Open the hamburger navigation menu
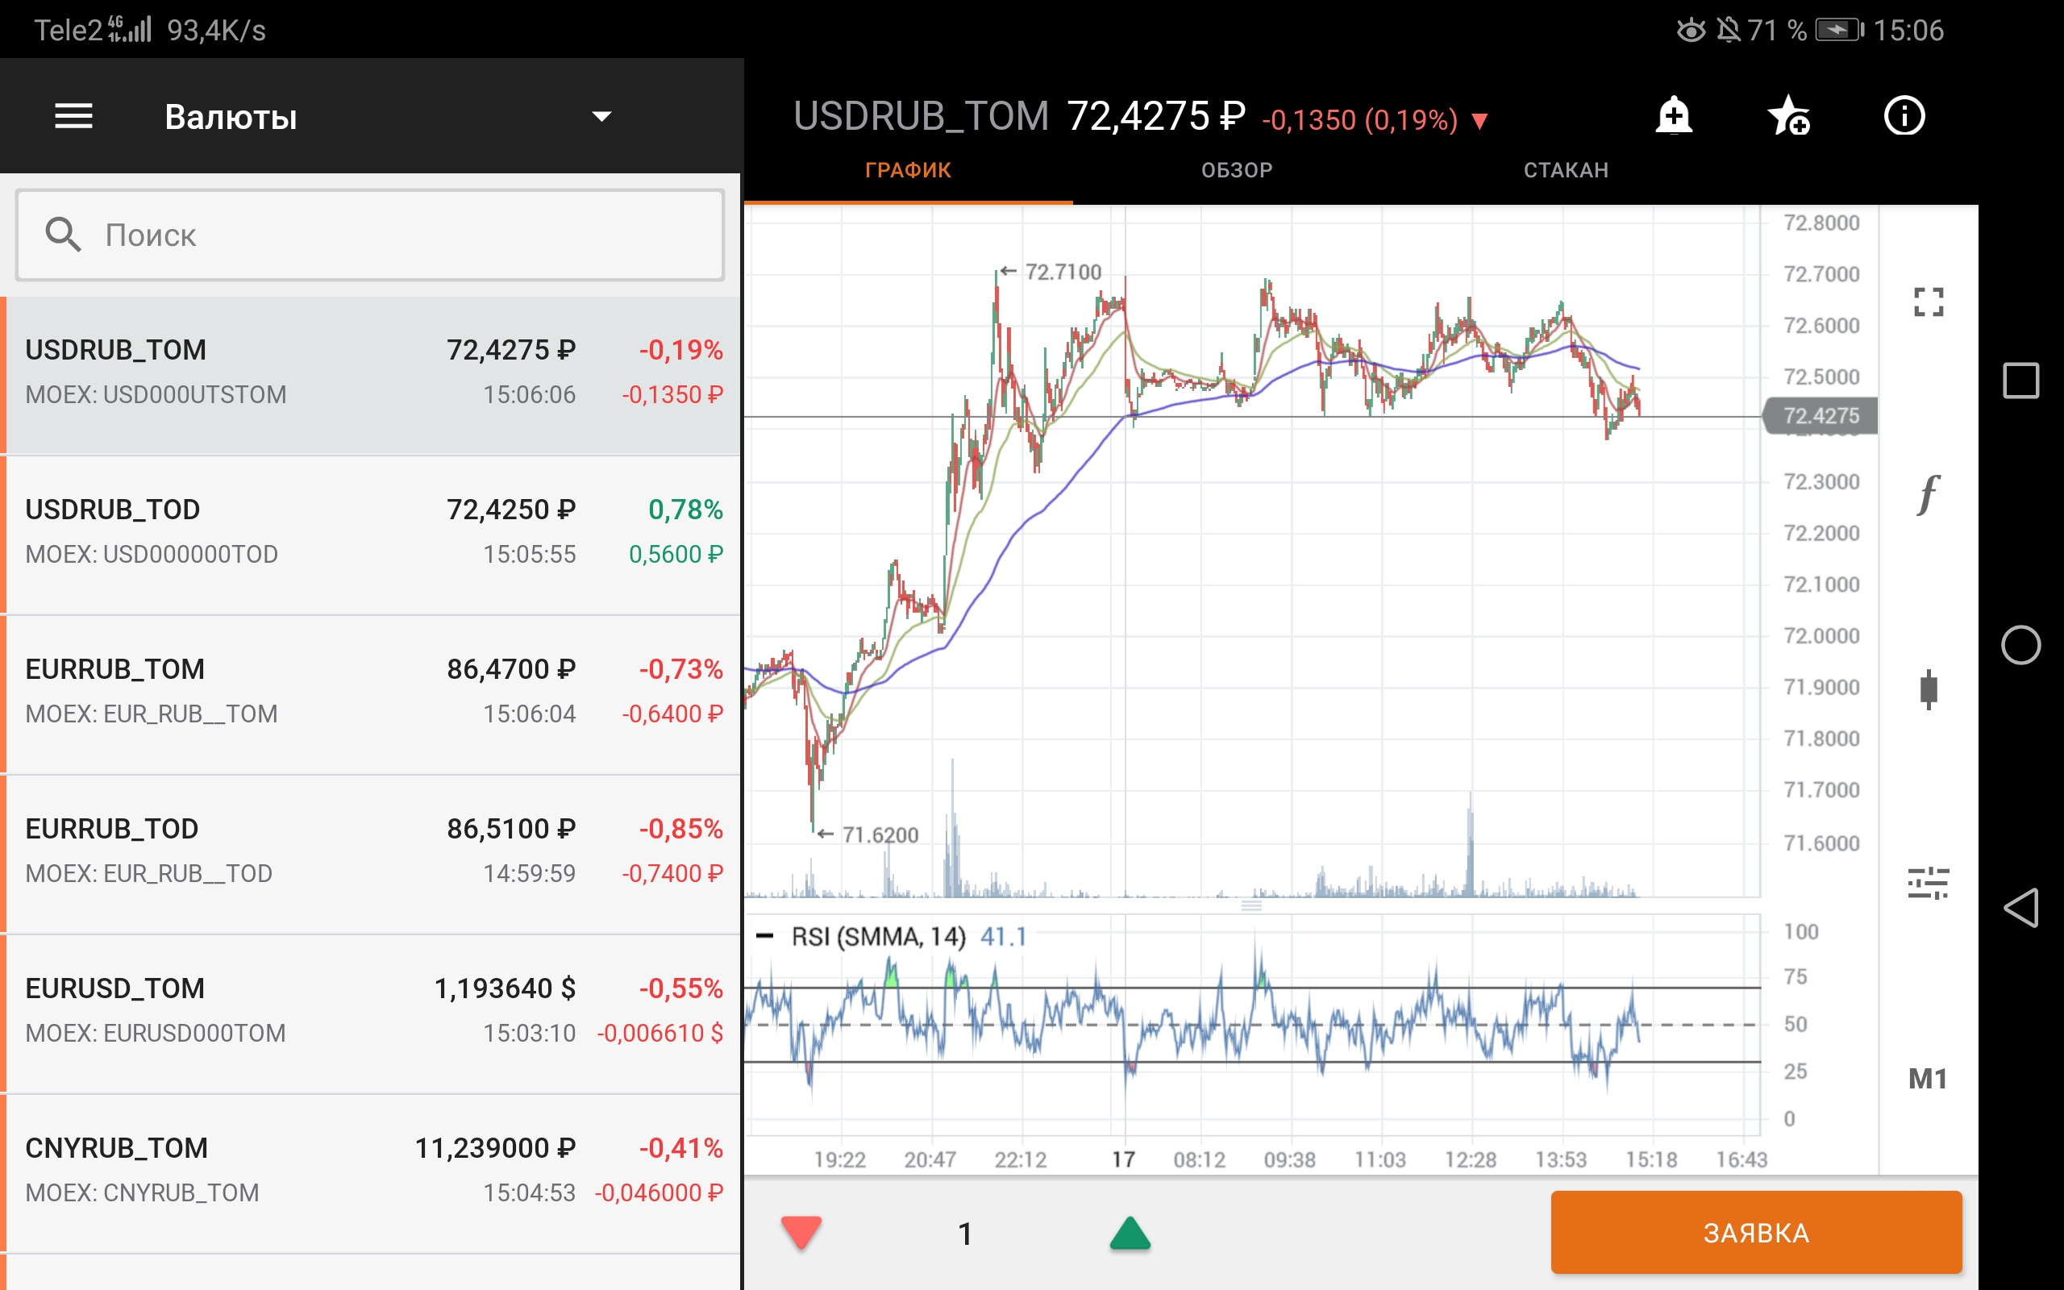The height and width of the screenshot is (1290, 2064). [73, 116]
